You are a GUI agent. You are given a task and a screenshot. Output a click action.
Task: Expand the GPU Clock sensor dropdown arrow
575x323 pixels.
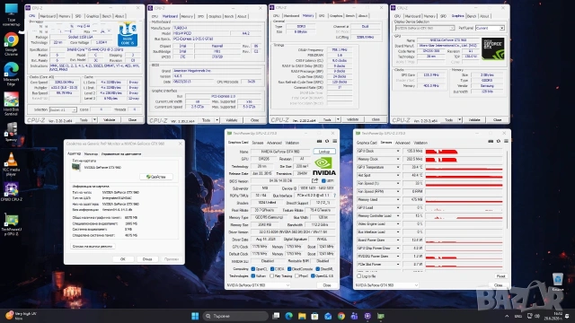tap(398, 152)
